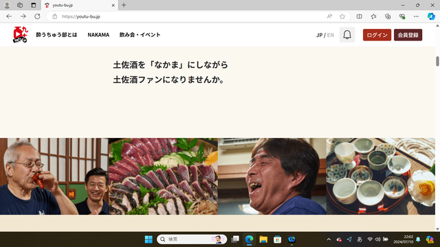440x247 pixels.
Task: Click the scrollbar up arrow
Action: [x=437, y=25]
